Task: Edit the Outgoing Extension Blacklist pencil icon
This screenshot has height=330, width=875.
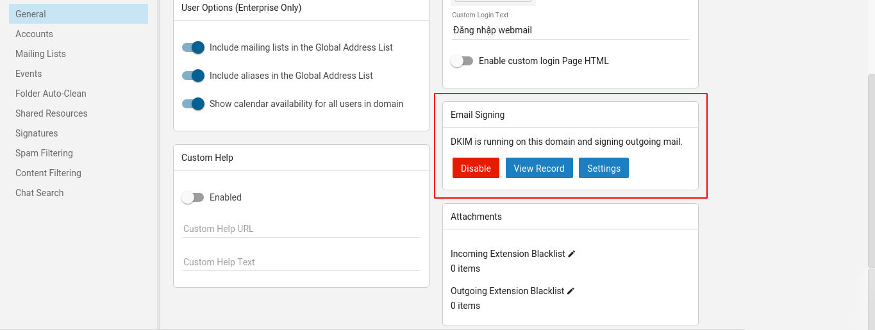Action: click(571, 291)
